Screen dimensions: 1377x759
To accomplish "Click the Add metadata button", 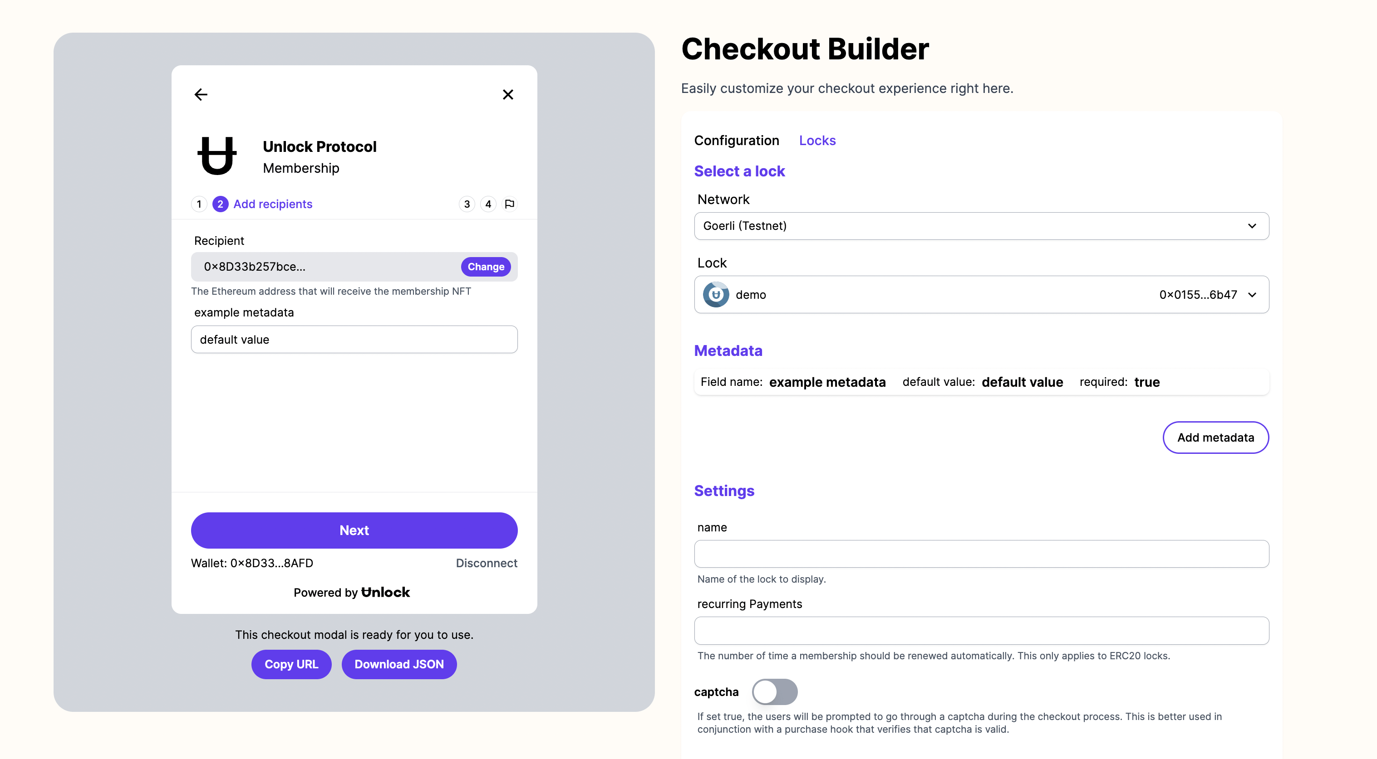I will click(x=1215, y=437).
